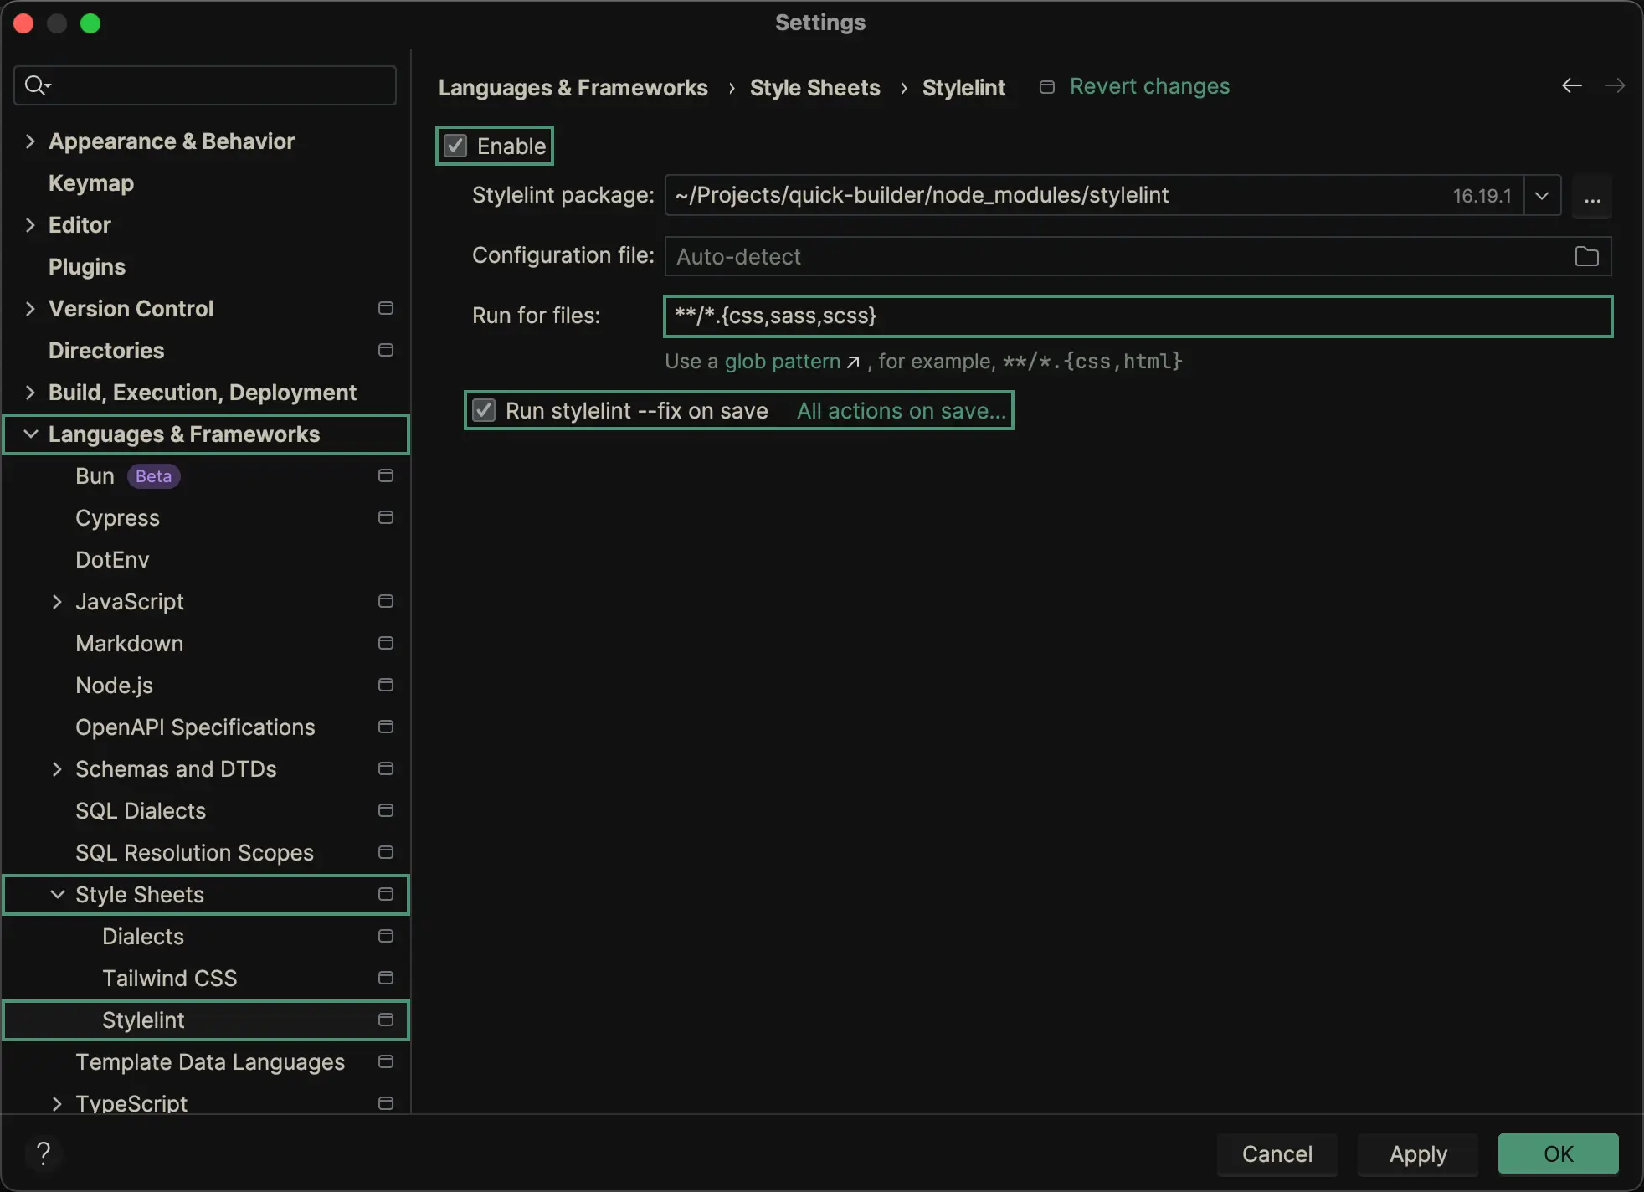Browse for configuration file with folder icon
Image resolution: width=1644 pixels, height=1192 pixels.
tap(1586, 256)
